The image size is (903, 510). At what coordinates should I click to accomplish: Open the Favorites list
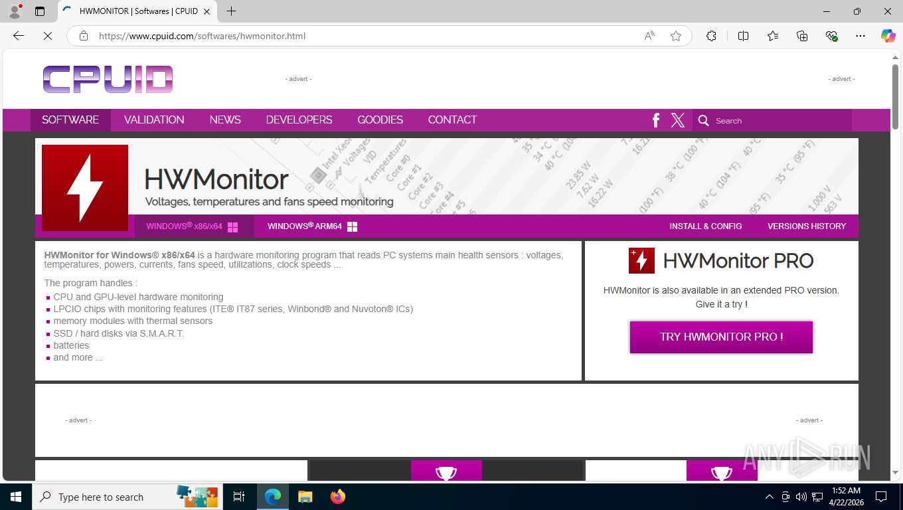(x=773, y=36)
